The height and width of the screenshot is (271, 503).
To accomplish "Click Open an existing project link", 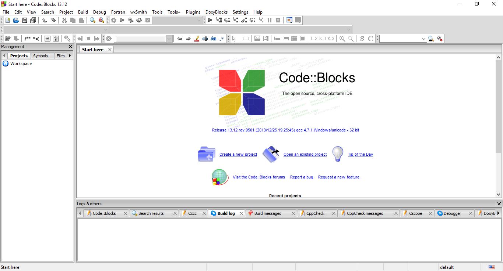I will pos(305,154).
